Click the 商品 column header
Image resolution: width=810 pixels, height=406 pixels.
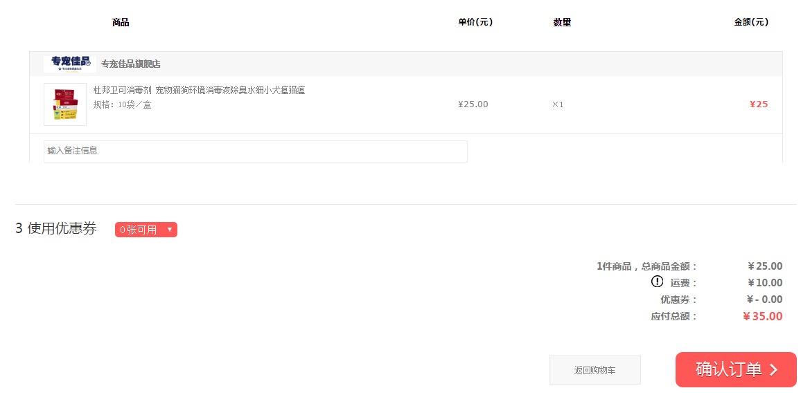[121, 22]
